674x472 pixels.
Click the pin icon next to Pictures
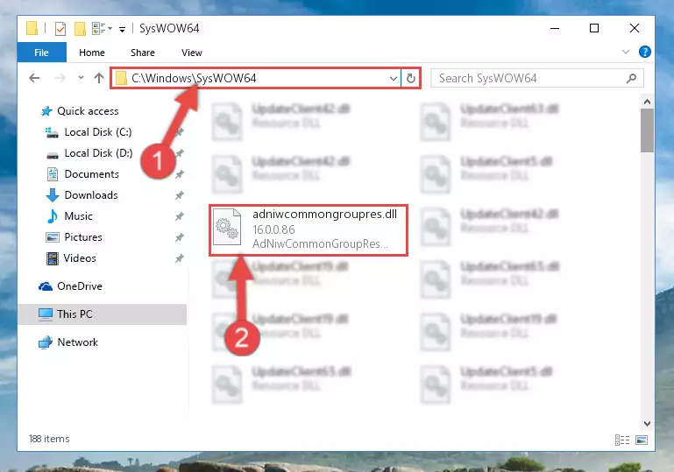click(180, 237)
